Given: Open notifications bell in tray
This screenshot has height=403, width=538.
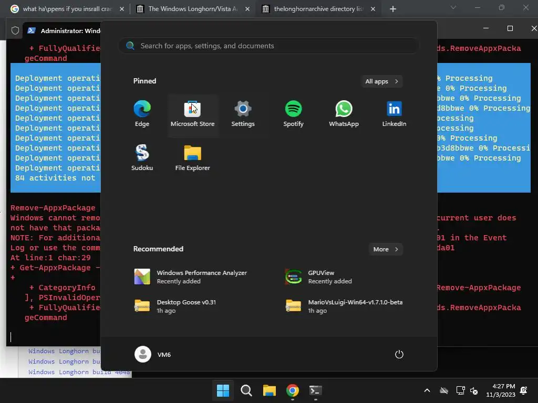Looking at the screenshot, I should tap(524, 390).
